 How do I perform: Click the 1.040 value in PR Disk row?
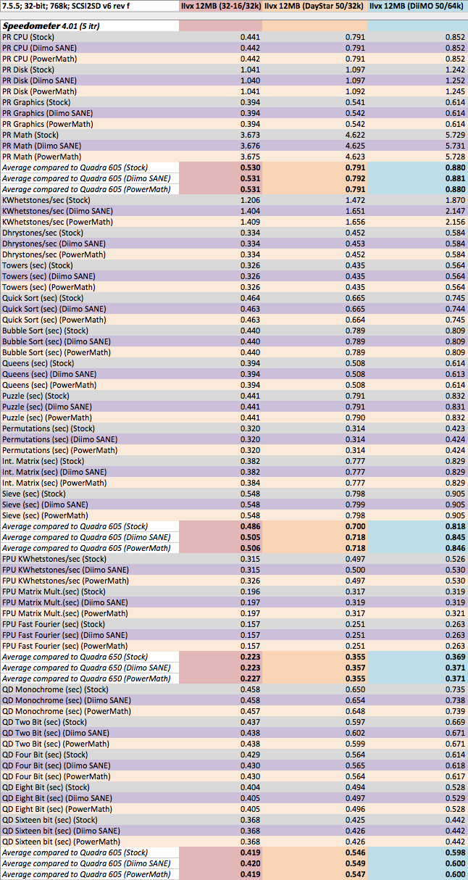[x=250, y=80]
